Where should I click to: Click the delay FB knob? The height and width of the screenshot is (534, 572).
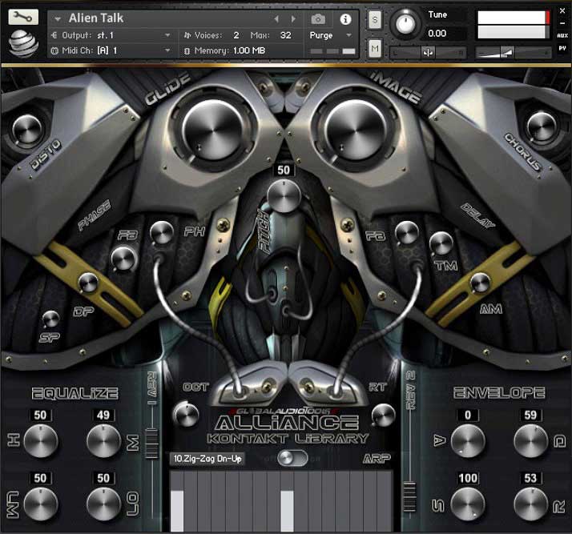click(407, 232)
